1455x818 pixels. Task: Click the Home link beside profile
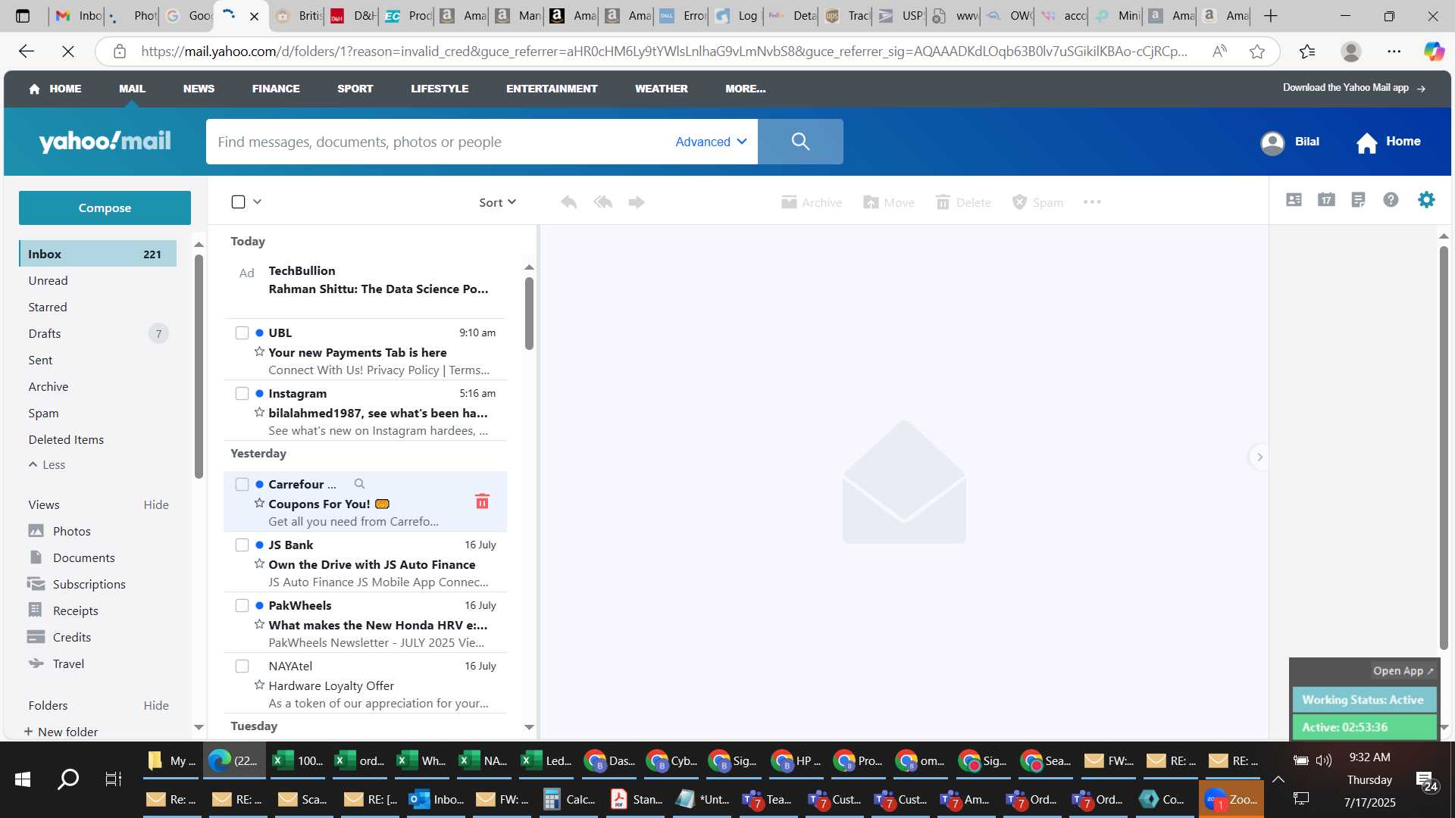click(x=1388, y=142)
